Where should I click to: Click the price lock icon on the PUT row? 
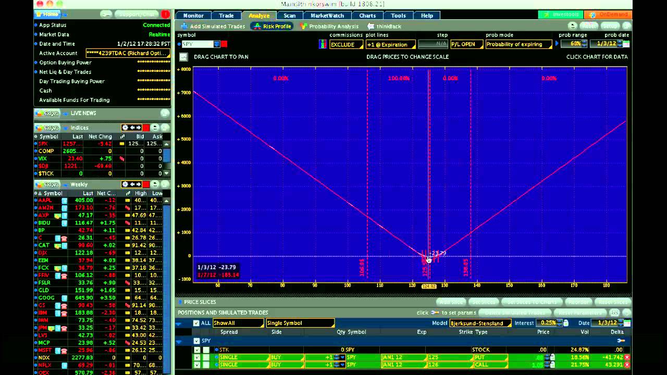point(552,357)
